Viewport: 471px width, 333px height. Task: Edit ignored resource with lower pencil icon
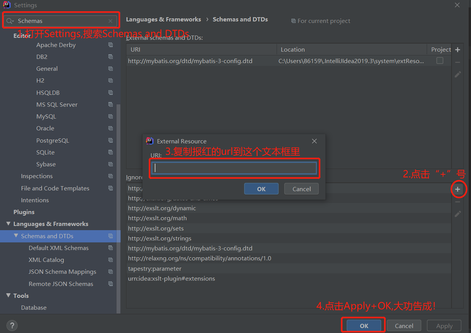point(458,214)
